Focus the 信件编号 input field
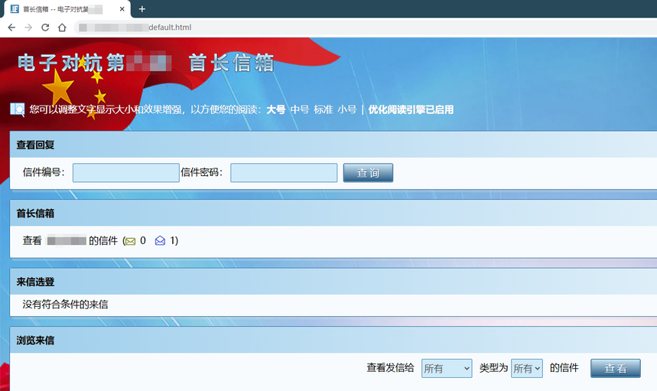This screenshot has height=391, width=657. pyautogui.click(x=126, y=173)
